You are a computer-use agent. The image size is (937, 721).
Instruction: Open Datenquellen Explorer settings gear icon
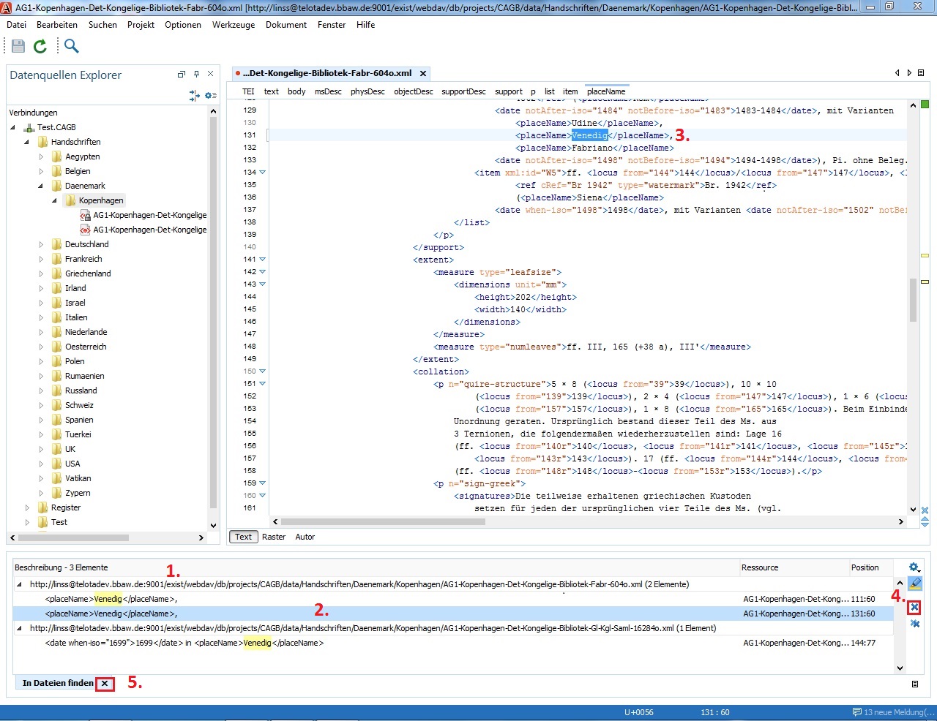pos(209,96)
